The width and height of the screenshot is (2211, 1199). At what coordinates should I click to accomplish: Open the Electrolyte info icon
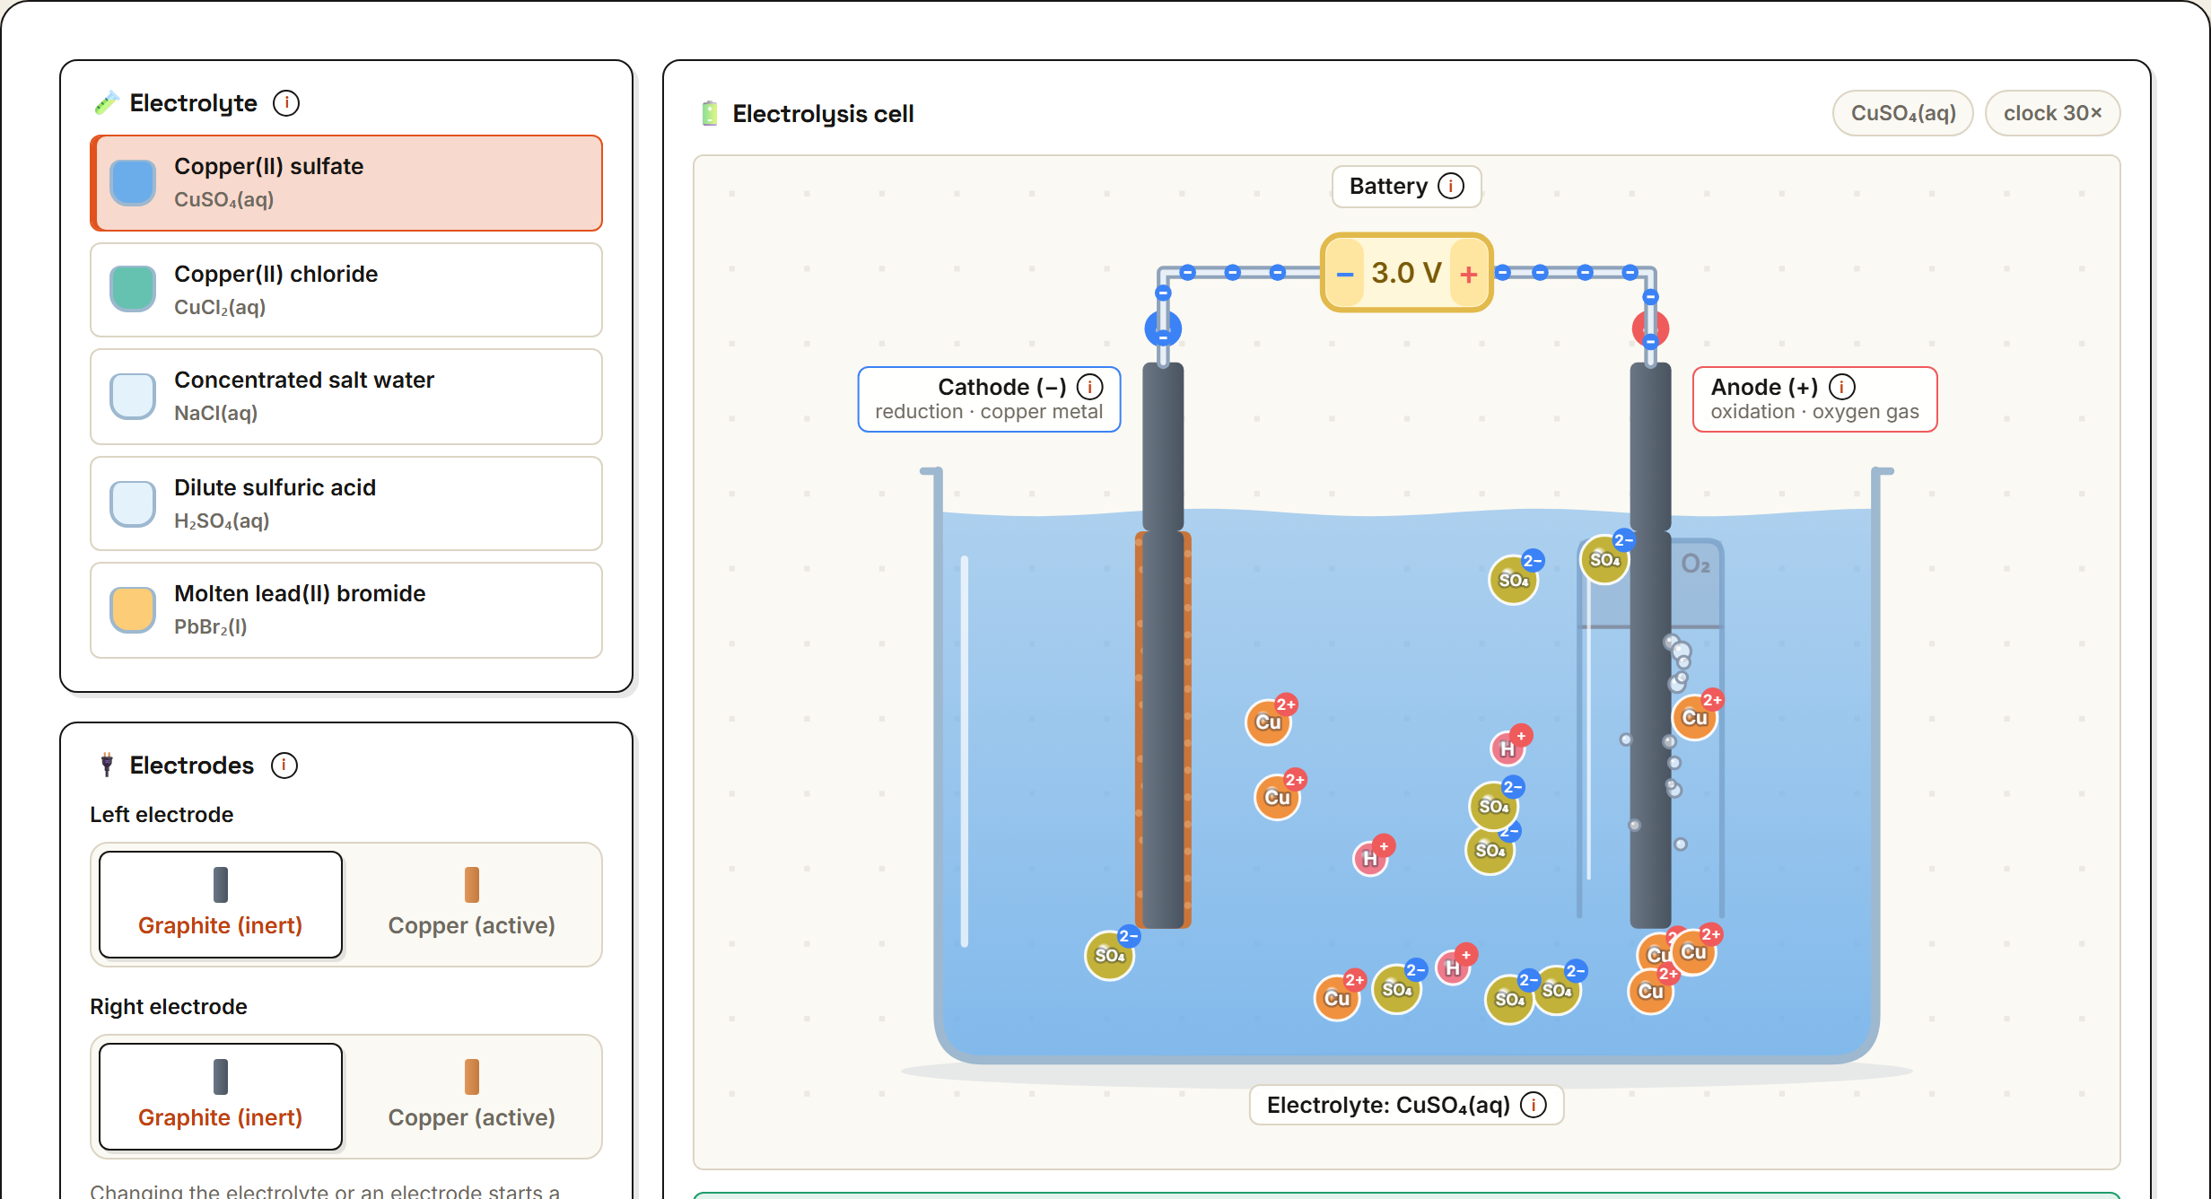point(286,103)
